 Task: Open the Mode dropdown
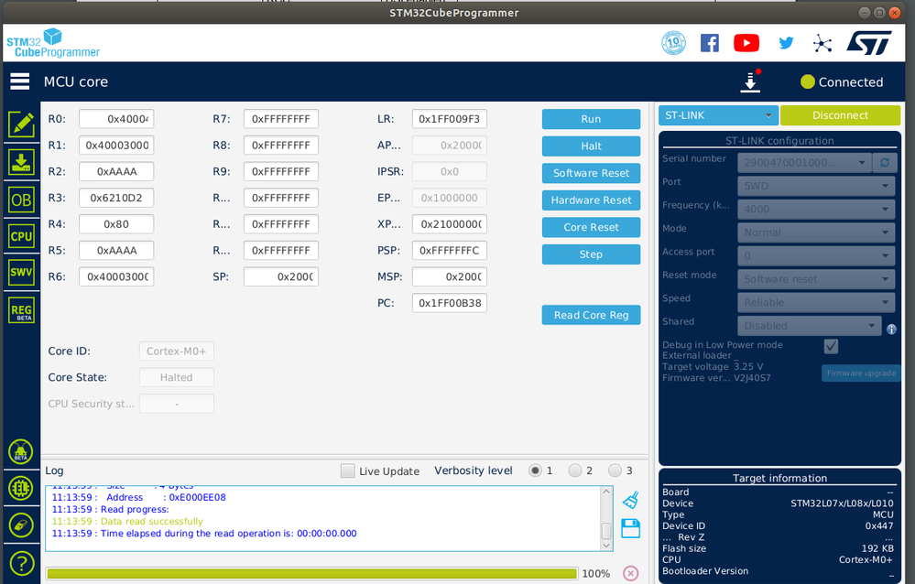[816, 233]
